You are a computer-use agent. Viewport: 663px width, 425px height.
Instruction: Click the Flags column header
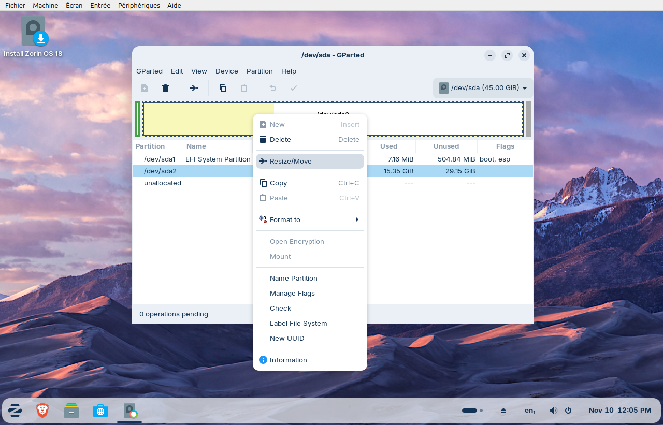coord(505,146)
